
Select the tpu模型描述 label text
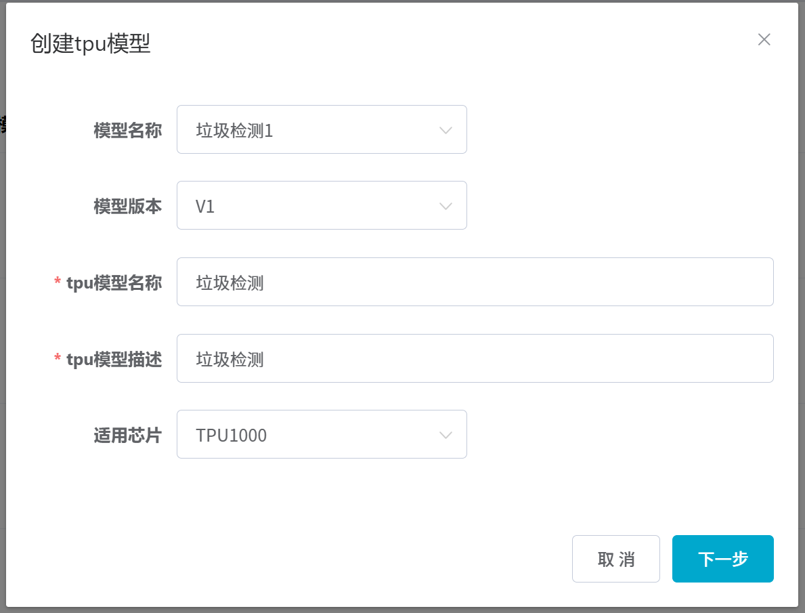(x=114, y=359)
